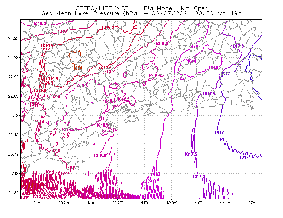Click the 44.5W longitude axis label
The height and width of the screenshot is (218, 283).
118,202
